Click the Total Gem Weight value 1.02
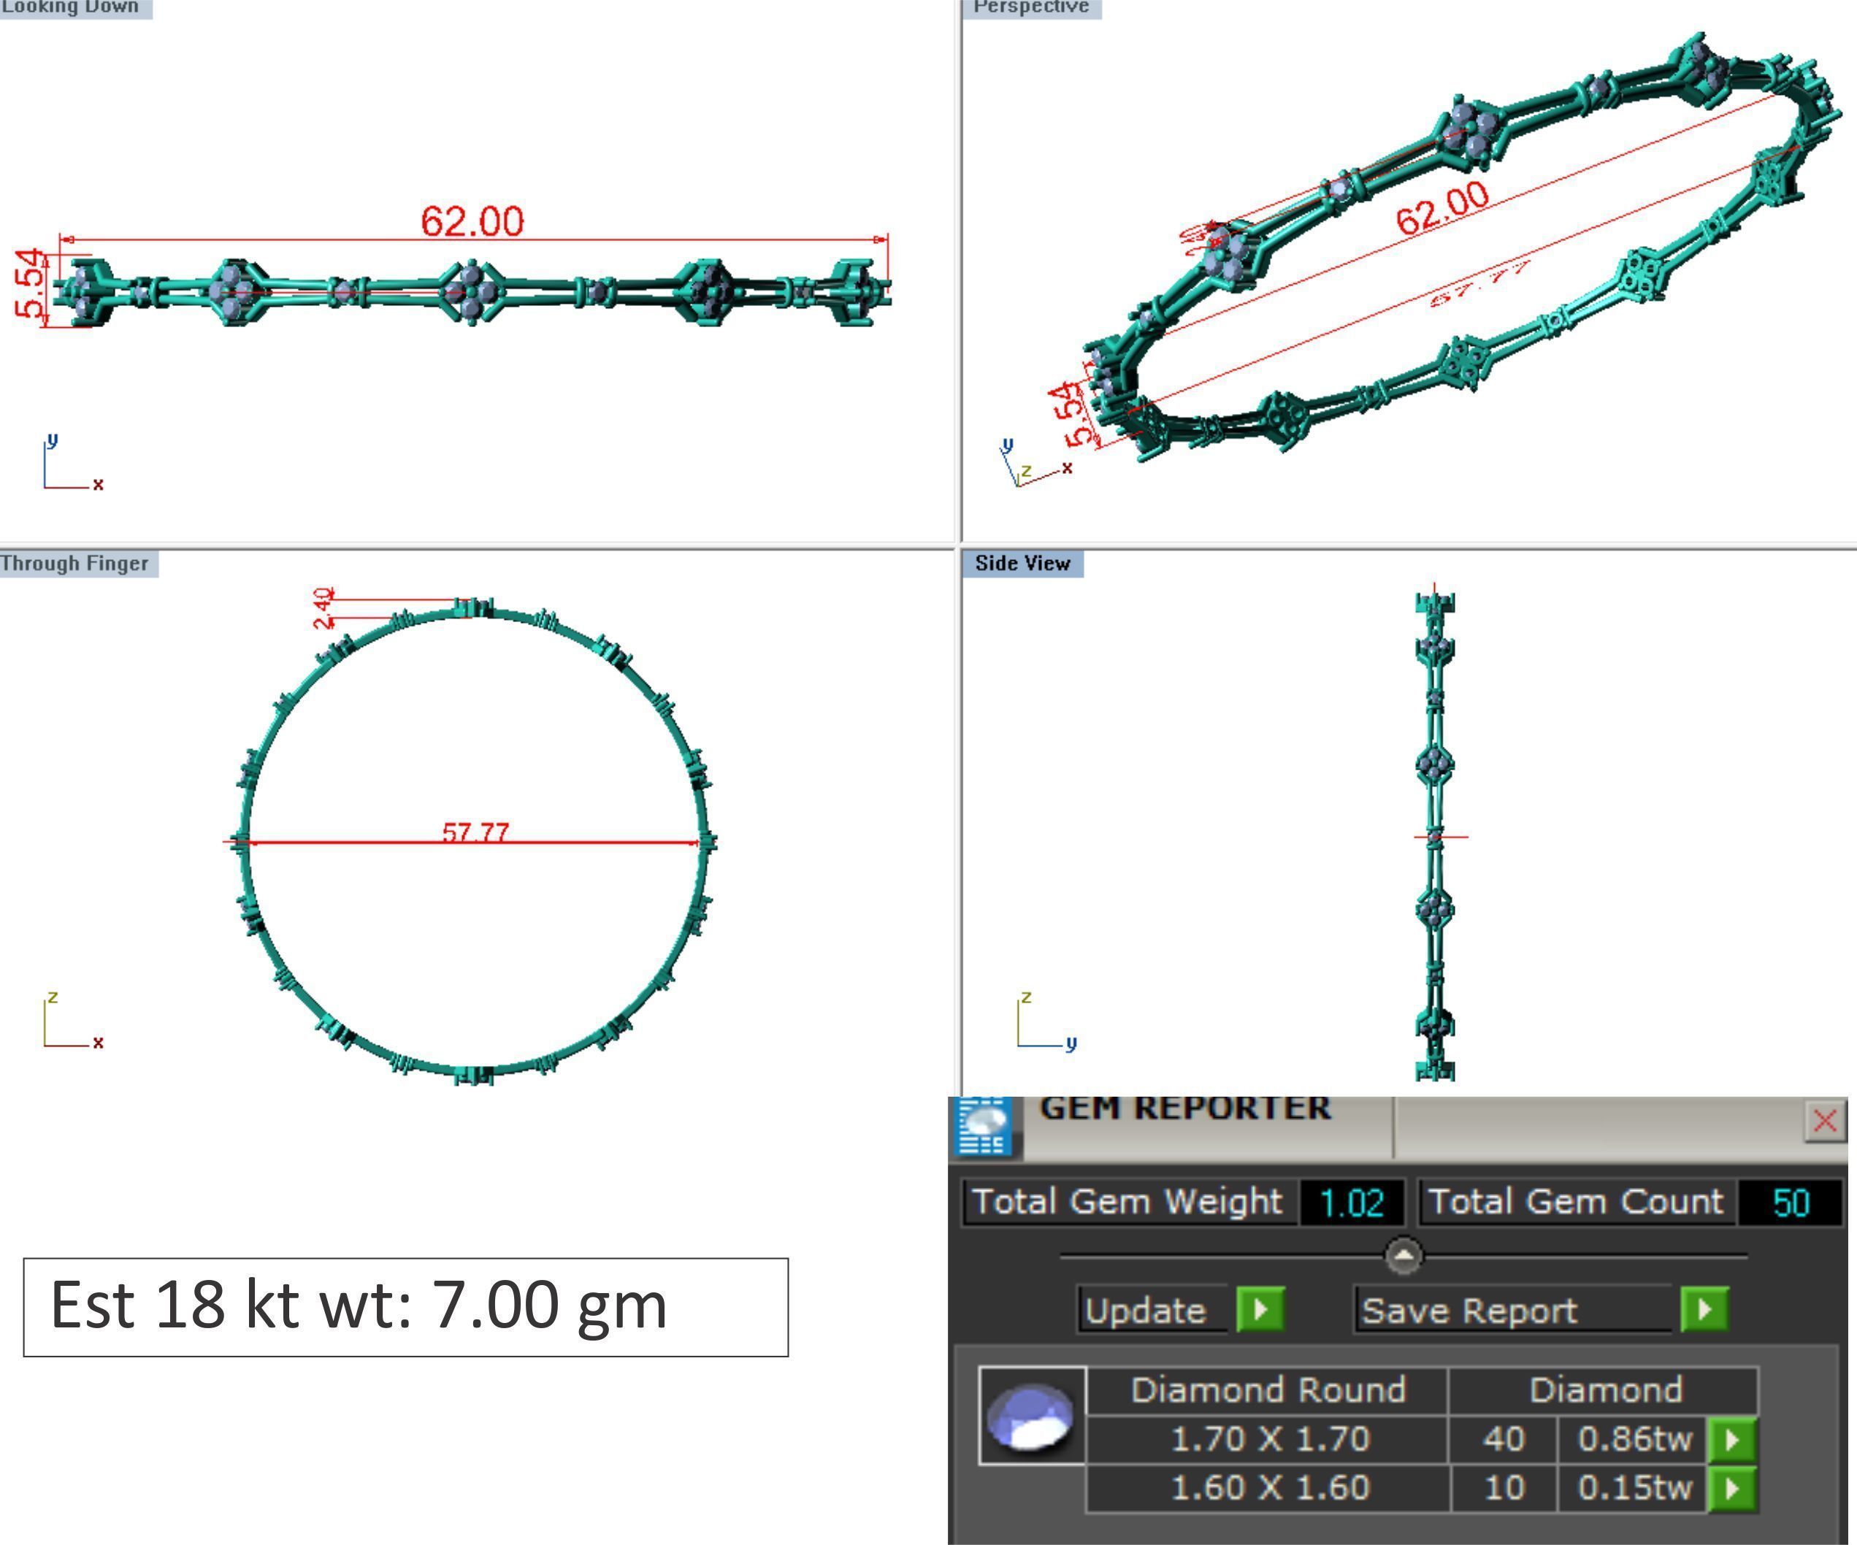1857x1545 pixels. point(1351,1203)
